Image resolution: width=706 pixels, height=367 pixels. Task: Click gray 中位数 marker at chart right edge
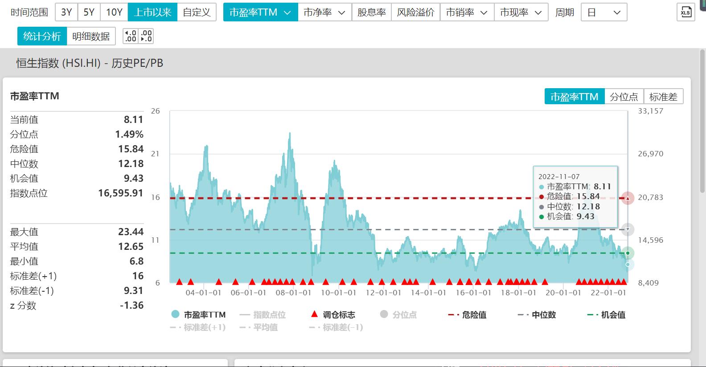click(628, 230)
